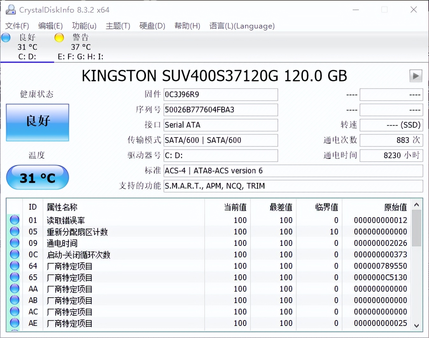Open the 语言(L)(Language) menu

point(242,26)
